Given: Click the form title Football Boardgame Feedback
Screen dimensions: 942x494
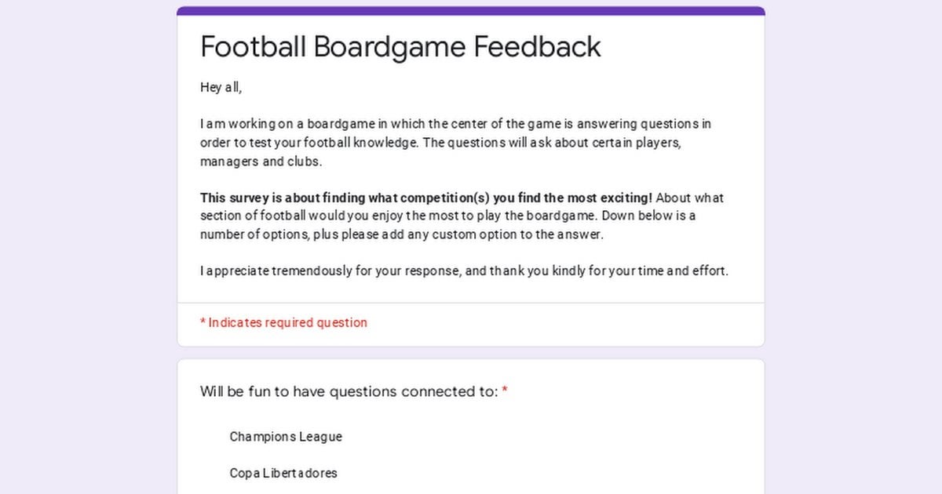Looking at the screenshot, I should point(400,47).
